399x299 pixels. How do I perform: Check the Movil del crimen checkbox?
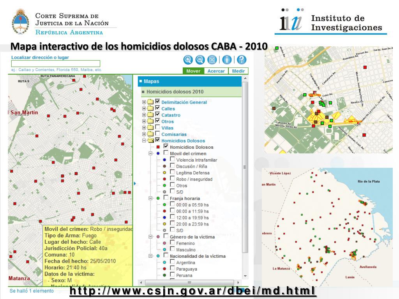point(166,153)
